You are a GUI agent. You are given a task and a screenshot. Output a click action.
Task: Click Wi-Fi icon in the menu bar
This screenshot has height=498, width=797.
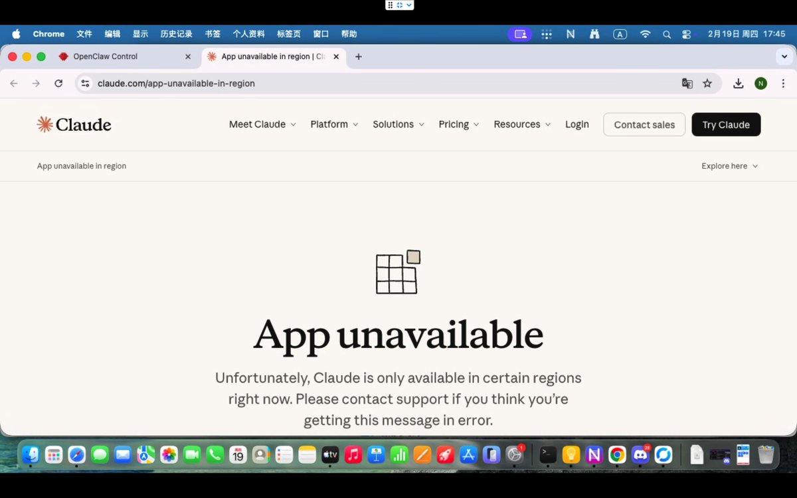click(645, 34)
